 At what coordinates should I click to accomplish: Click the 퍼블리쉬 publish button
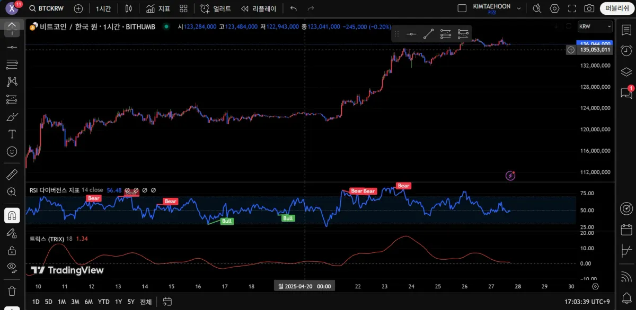coord(616,8)
